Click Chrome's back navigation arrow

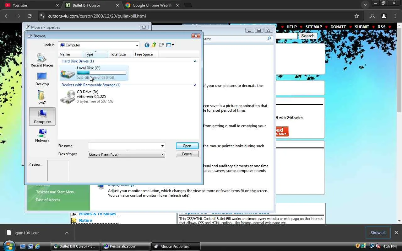[x=7, y=16]
